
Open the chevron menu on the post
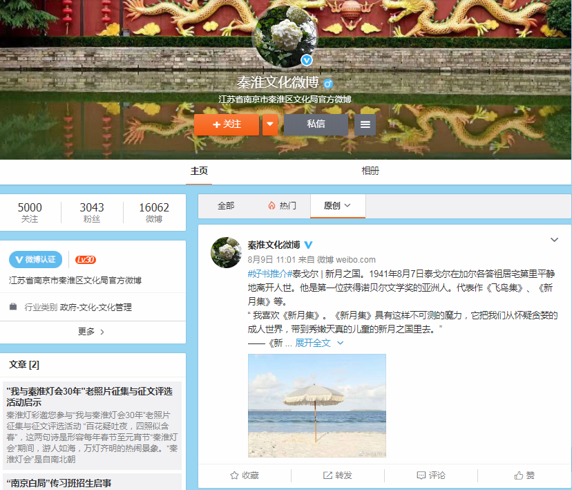point(554,240)
